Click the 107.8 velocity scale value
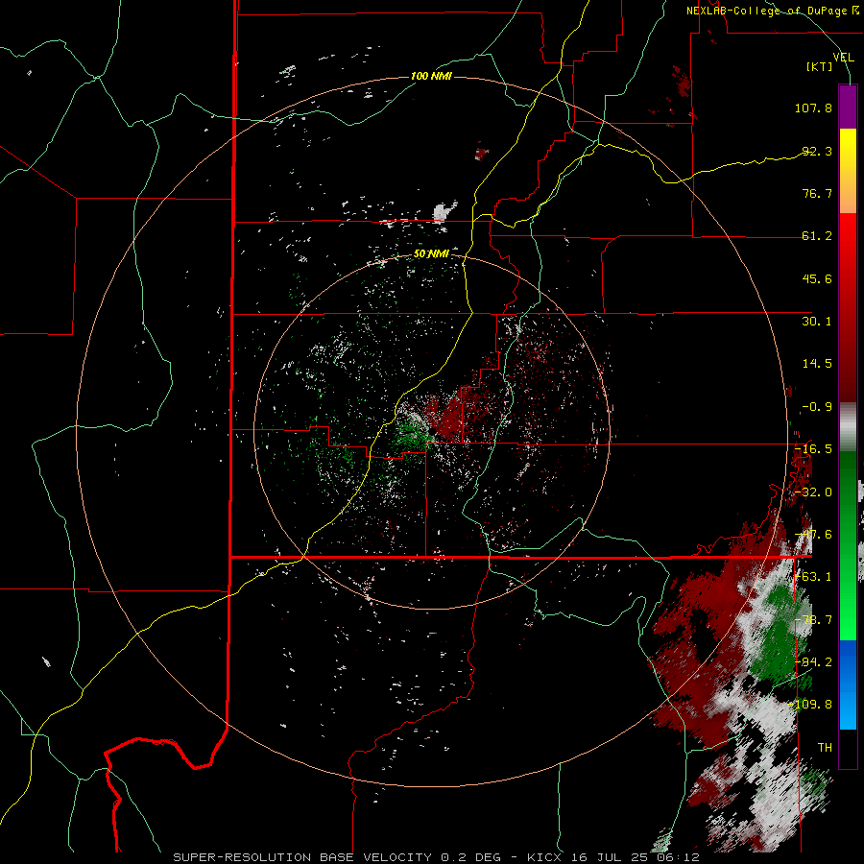The image size is (864, 864). coord(813,108)
